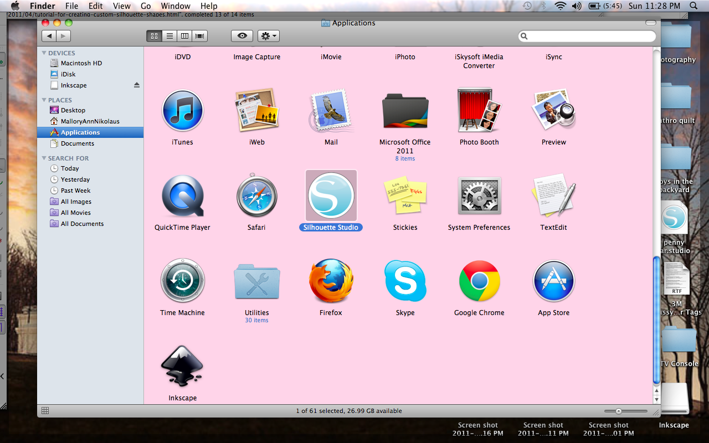
Task: Switch to icon view
Action: (x=154, y=36)
